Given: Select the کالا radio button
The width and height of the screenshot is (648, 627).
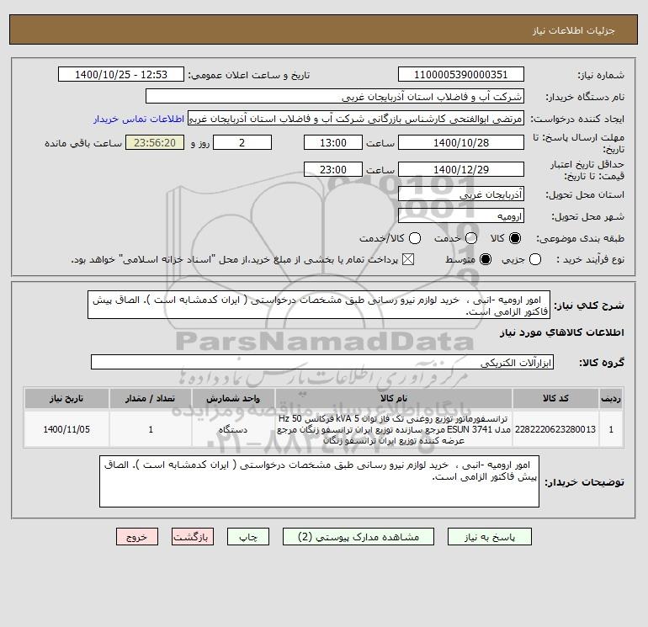Looking at the screenshot, I should pyautogui.click(x=515, y=238).
